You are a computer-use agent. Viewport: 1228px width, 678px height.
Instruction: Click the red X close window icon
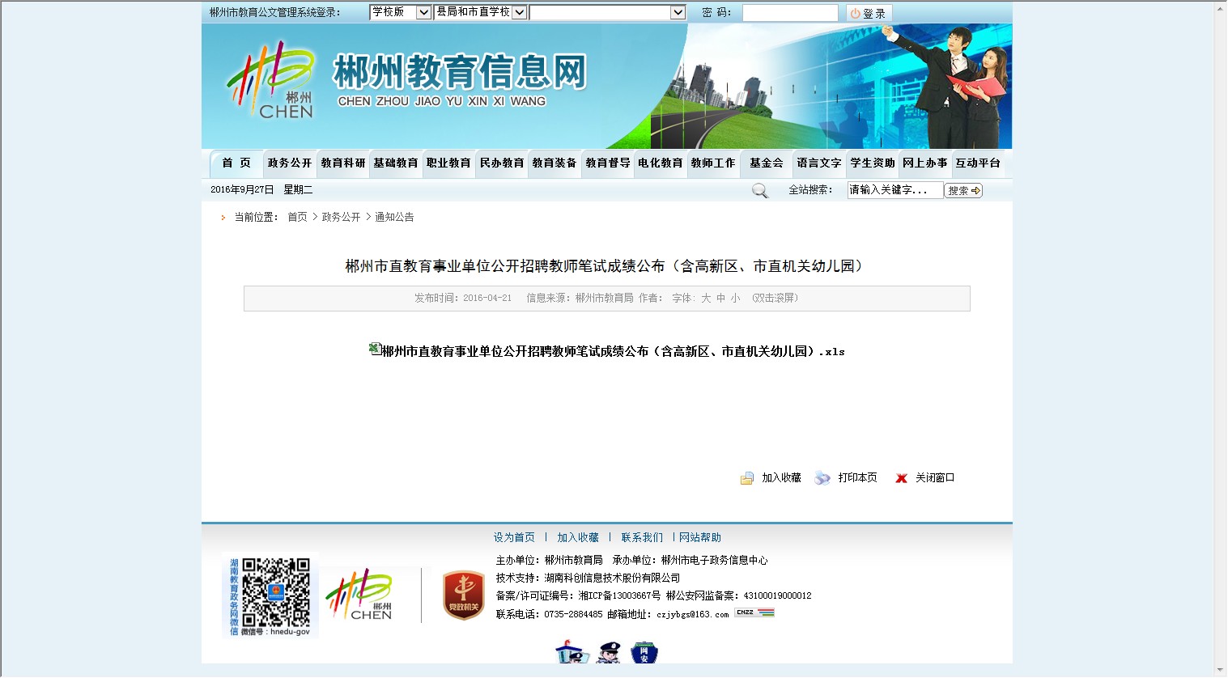[901, 478]
